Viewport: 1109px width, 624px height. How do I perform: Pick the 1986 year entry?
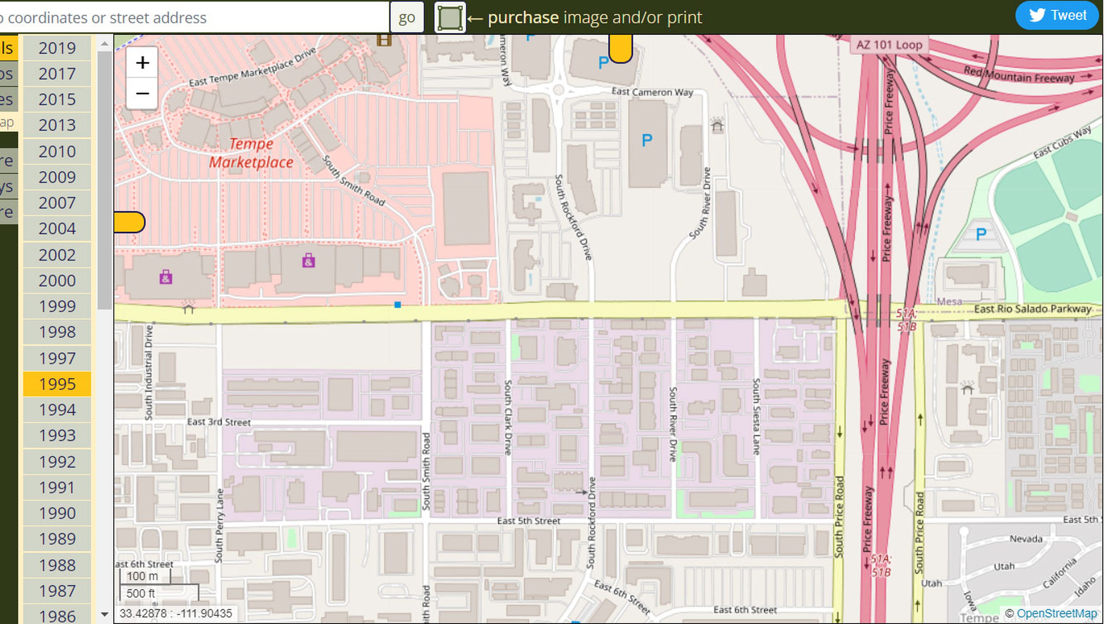point(57,615)
